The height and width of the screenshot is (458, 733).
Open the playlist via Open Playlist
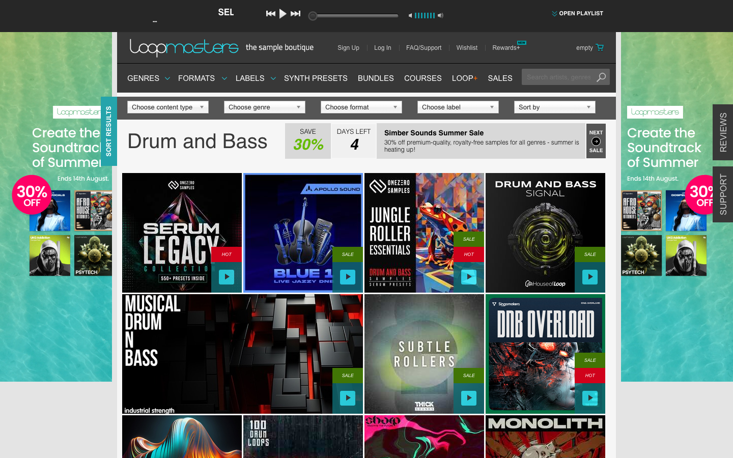click(x=577, y=13)
